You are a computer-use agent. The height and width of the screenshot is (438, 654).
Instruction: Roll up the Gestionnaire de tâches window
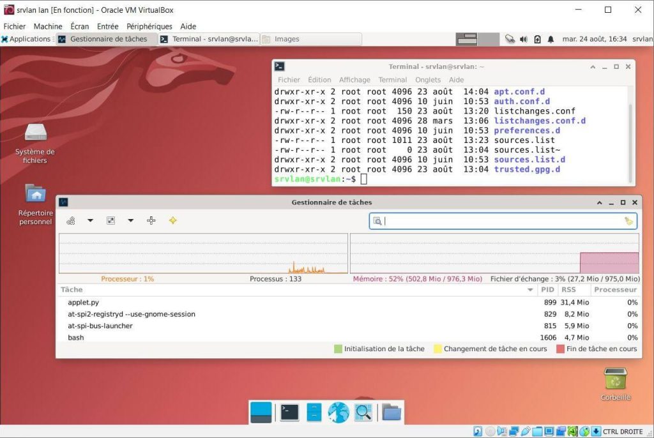coord(599,203)
